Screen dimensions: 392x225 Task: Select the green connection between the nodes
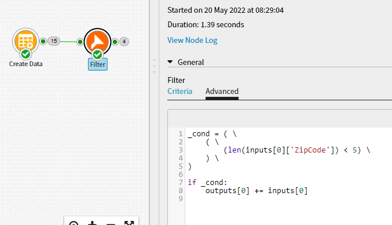(x=68, y=42)
